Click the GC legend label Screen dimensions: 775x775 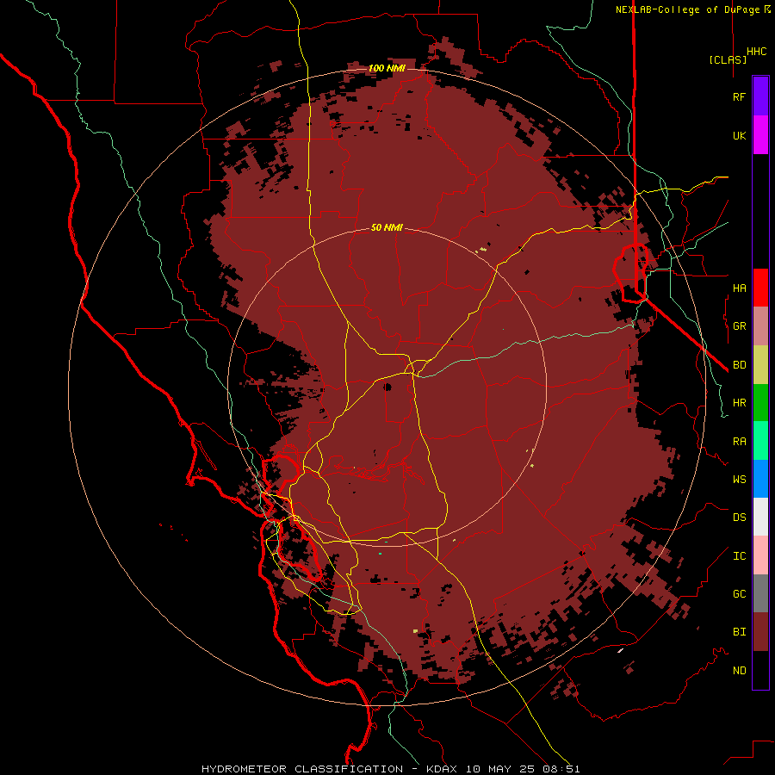739,594
